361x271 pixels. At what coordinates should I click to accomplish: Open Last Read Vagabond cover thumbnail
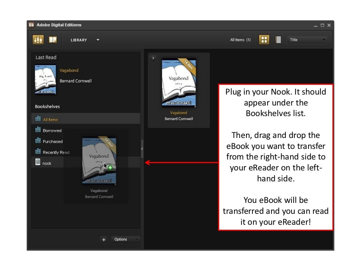[45, 79]
